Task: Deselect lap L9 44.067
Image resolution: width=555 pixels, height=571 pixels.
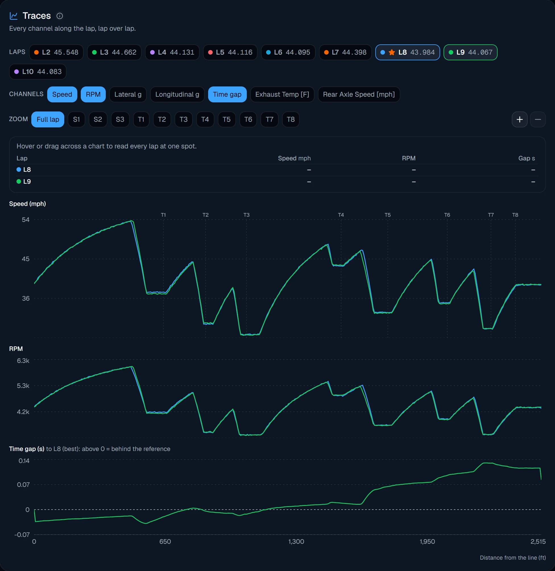Action: (x=471, y=52)
